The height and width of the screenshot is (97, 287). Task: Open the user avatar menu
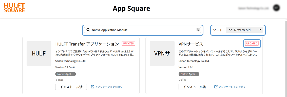click(276, 8)
